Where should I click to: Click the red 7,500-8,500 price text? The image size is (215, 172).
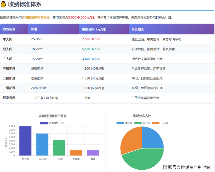coord(91,39)
